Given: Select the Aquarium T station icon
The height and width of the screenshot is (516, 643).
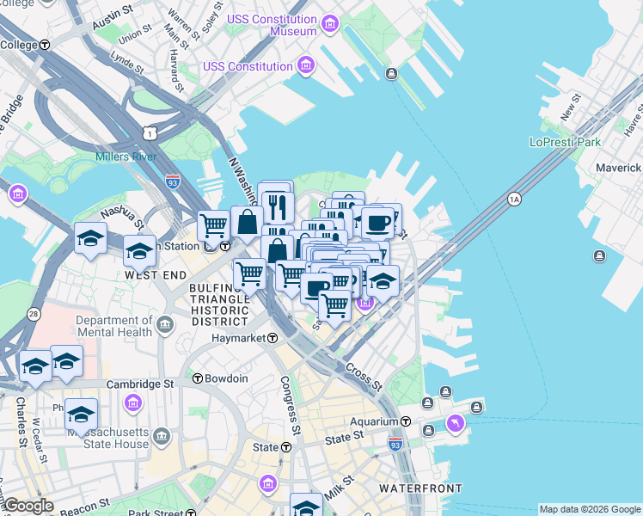Looking at the screenshot, I should (406, 421).
